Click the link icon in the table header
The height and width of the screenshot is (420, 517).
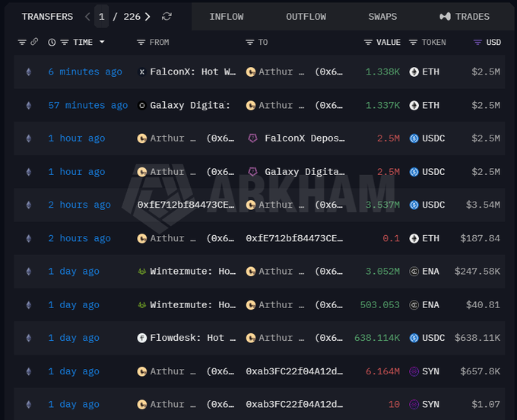click(x=34, y=42)
